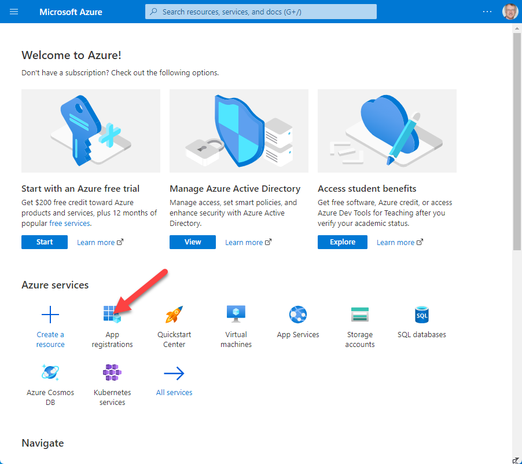The height and width of the screenshot is (464, 522).
Task: Click View for Azure Active Directory
Action: 193,242
